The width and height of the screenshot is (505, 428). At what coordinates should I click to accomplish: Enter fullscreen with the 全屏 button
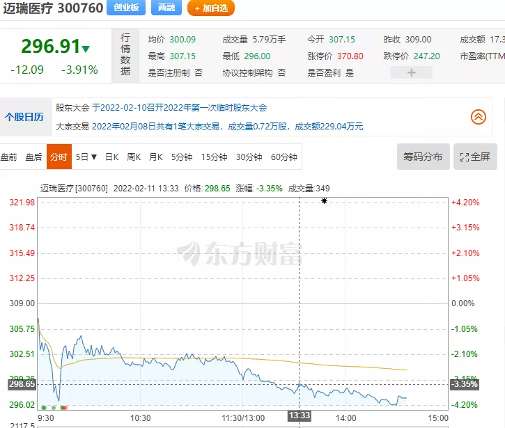point(475,157)
